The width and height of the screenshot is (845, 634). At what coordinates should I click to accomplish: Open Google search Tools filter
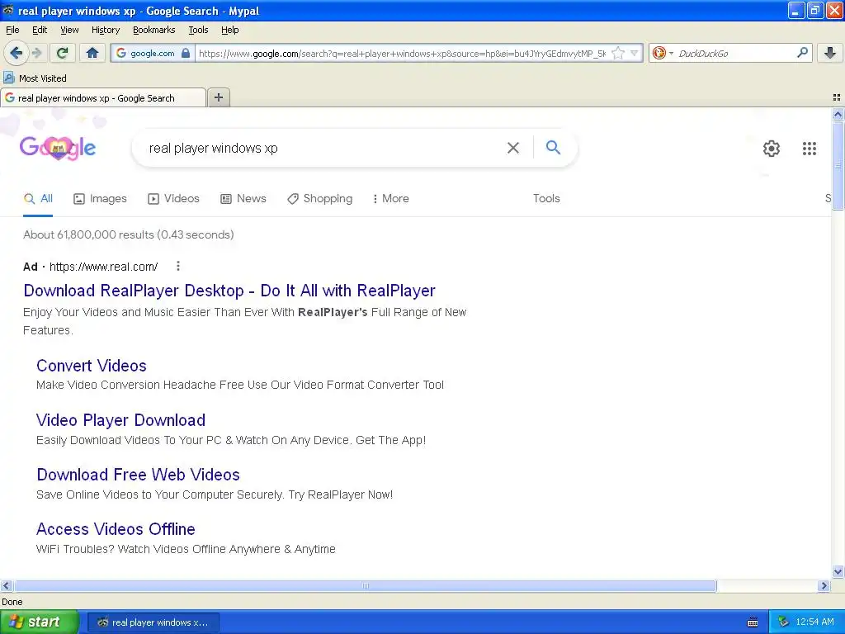546,198
